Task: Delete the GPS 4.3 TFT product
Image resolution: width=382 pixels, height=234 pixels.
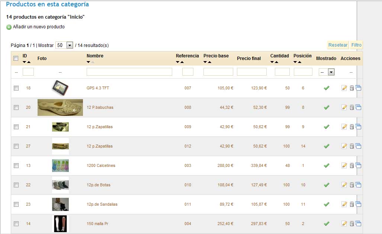Action: click(x=352, y=88)
